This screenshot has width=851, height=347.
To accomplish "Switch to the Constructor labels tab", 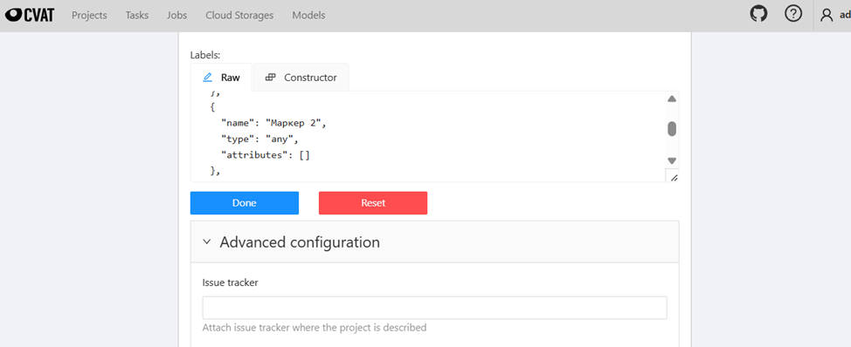I will [x=301, y=78].
